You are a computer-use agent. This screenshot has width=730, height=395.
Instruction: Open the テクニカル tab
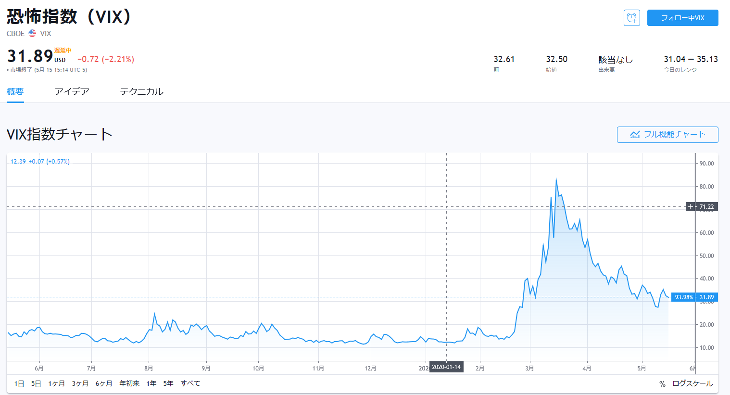[x=141, y=91]
